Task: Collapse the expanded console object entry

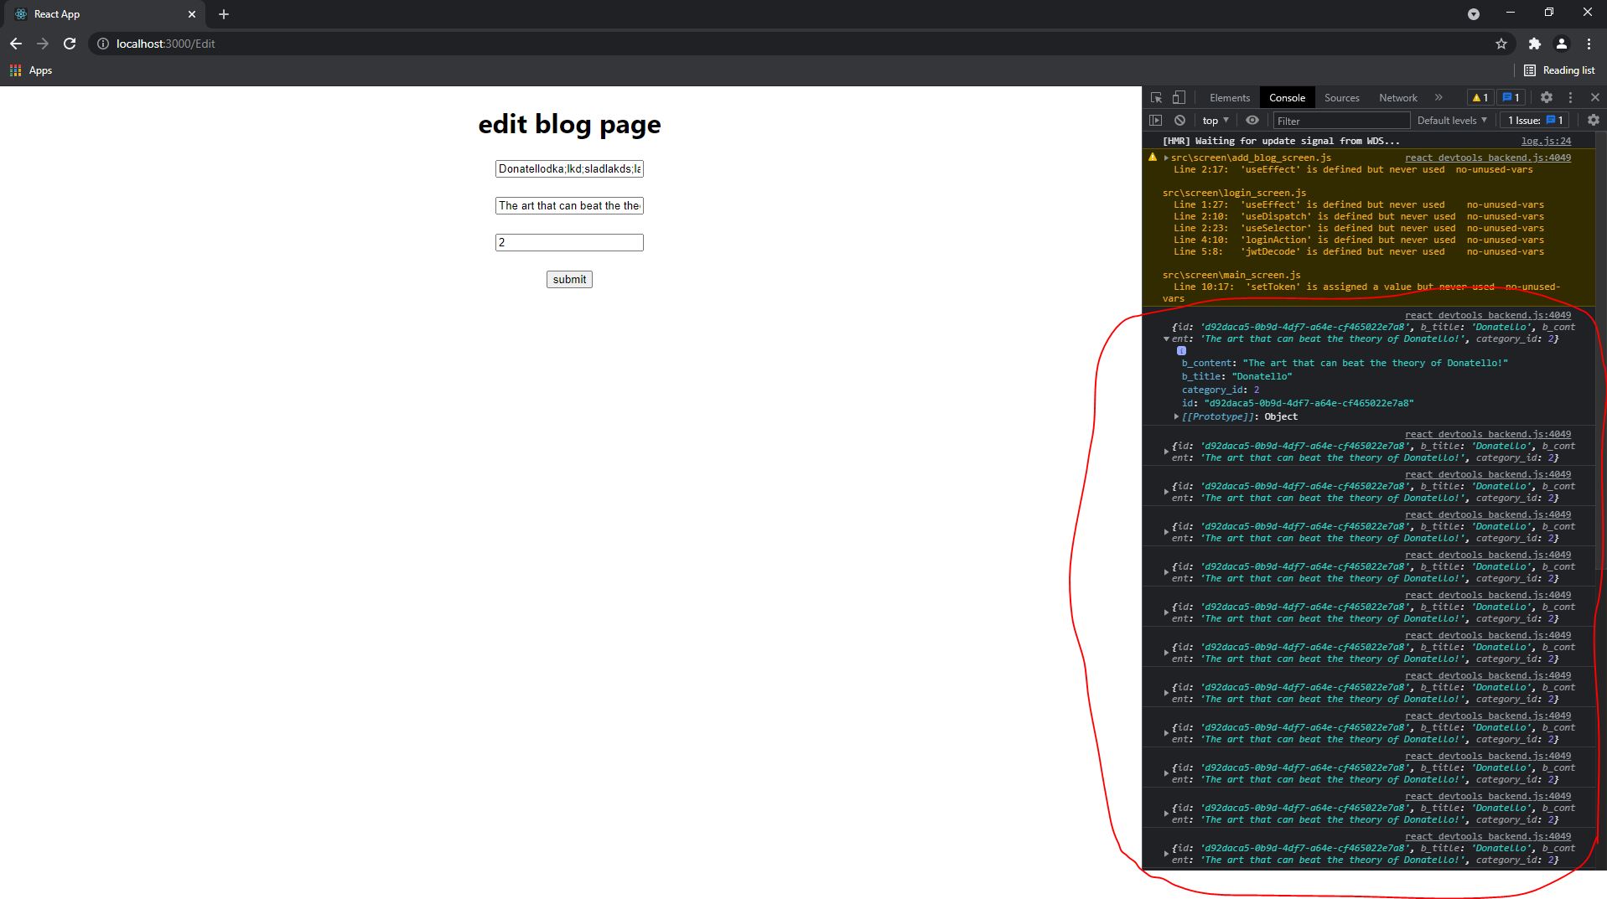Action: pos(1166,339)
